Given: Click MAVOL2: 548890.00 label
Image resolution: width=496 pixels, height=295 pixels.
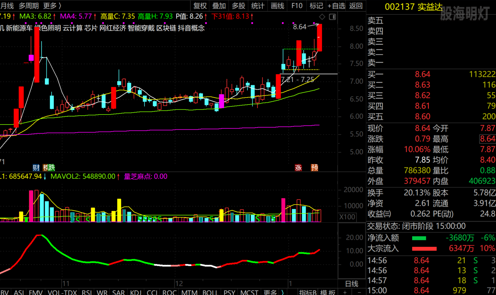Looking at the screenshot, I should [83, 176].
